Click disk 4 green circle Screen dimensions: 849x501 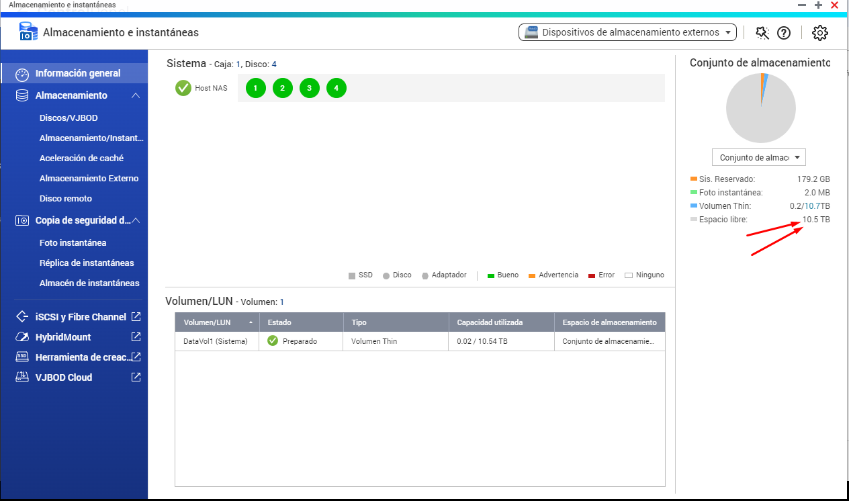tap(337, 88)
